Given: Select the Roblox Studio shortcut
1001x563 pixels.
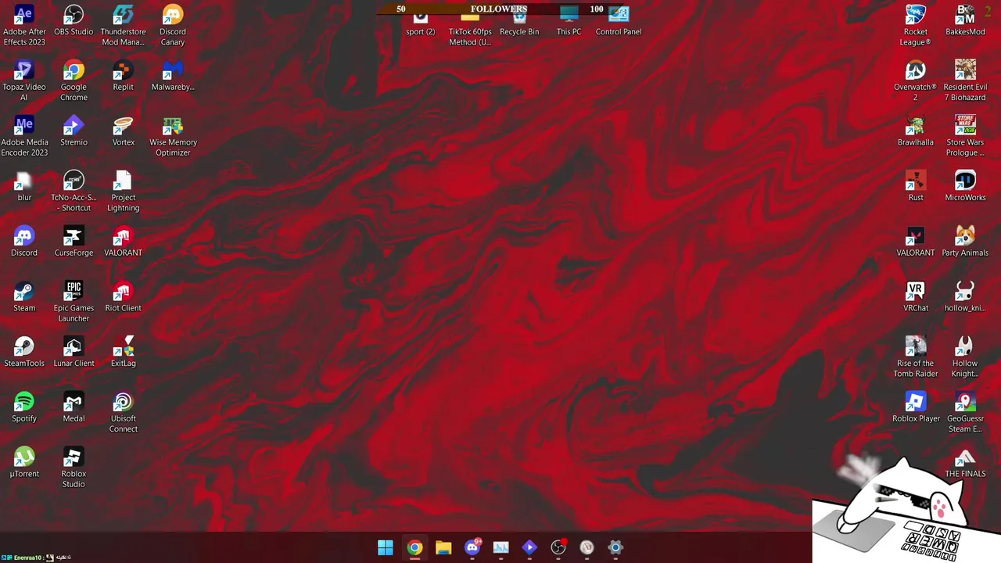Looking at the screenshot, I should tap(74, 468).
